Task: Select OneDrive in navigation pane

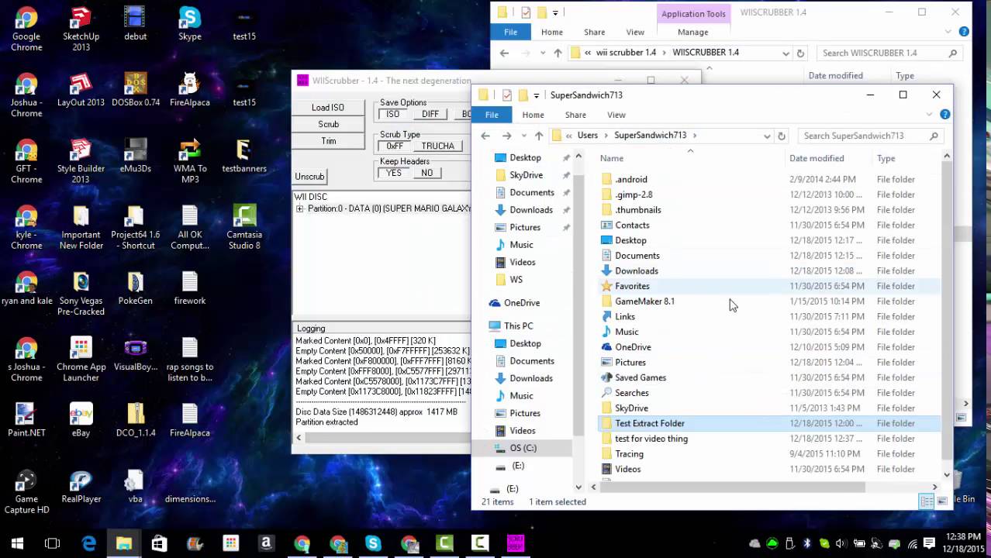Action: pos(521,303)
